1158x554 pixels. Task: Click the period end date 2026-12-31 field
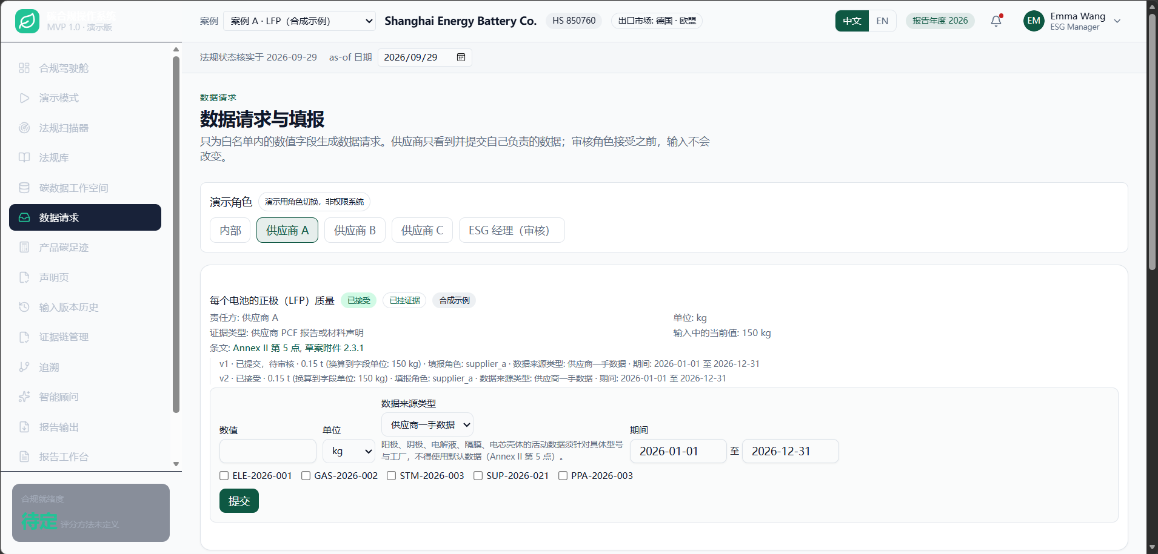click(x=791, y=451)
